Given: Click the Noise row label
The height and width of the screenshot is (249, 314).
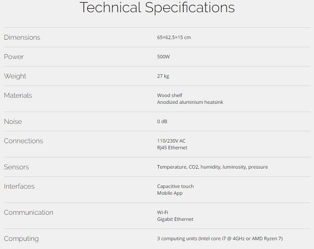Looking at the screenshot, I should pyautogui.click(x=13, y=122).
